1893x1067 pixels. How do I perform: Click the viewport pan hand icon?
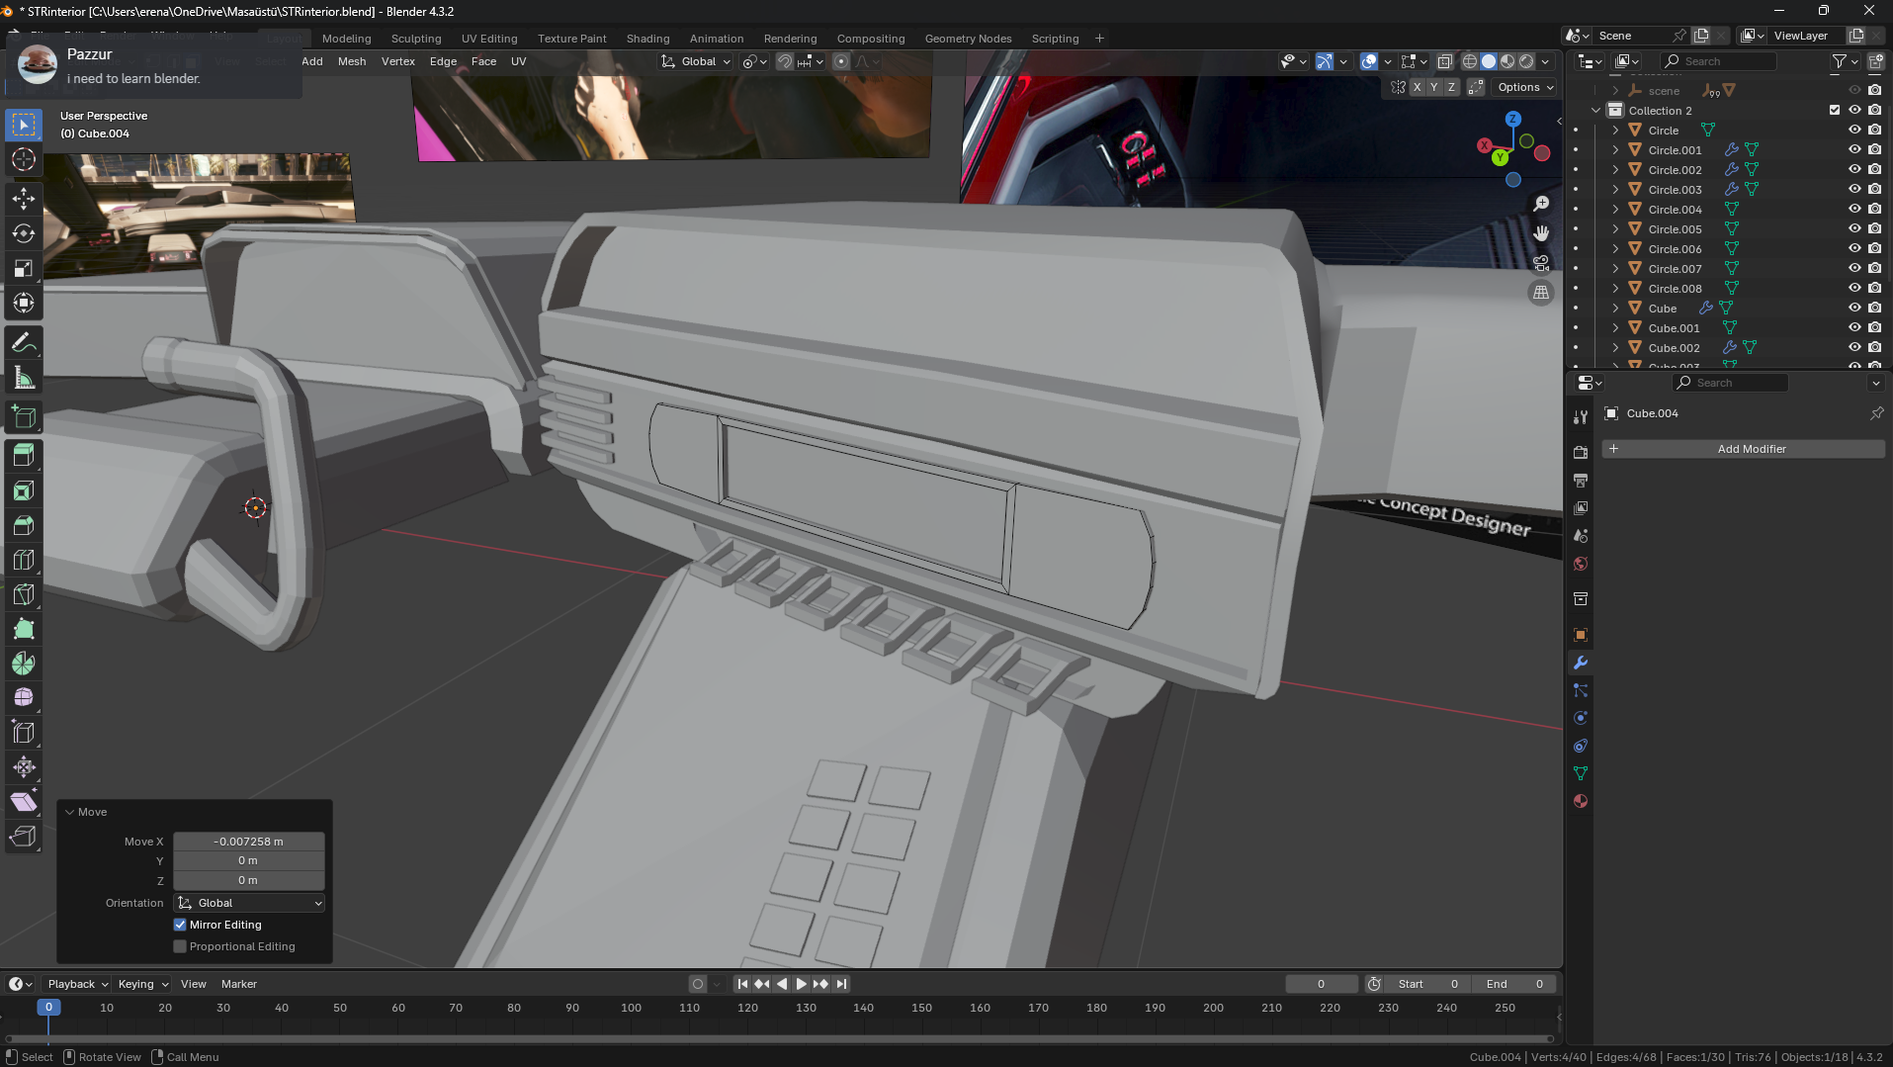click(x=1541, y=233)
